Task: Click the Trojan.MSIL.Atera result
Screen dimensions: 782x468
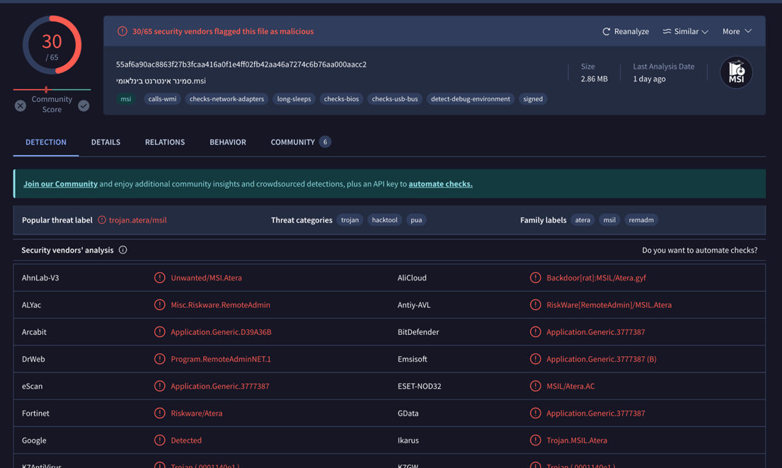Action: pos(577,440)
